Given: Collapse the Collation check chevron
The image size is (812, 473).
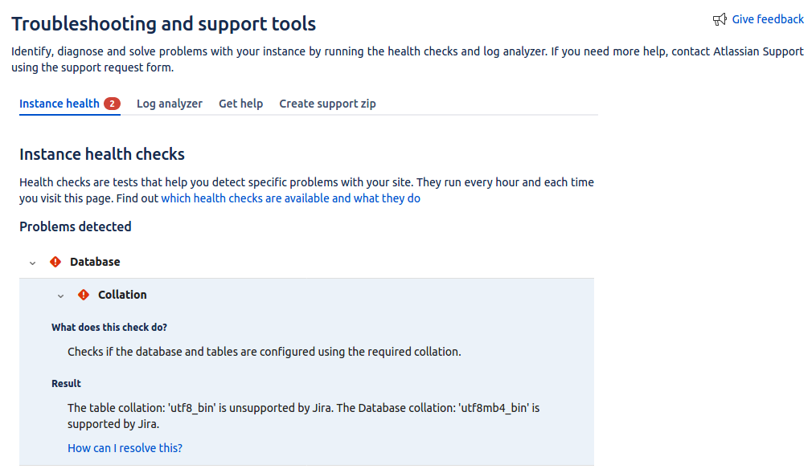Looking at the screenshot, I should (x=60, y=296).
